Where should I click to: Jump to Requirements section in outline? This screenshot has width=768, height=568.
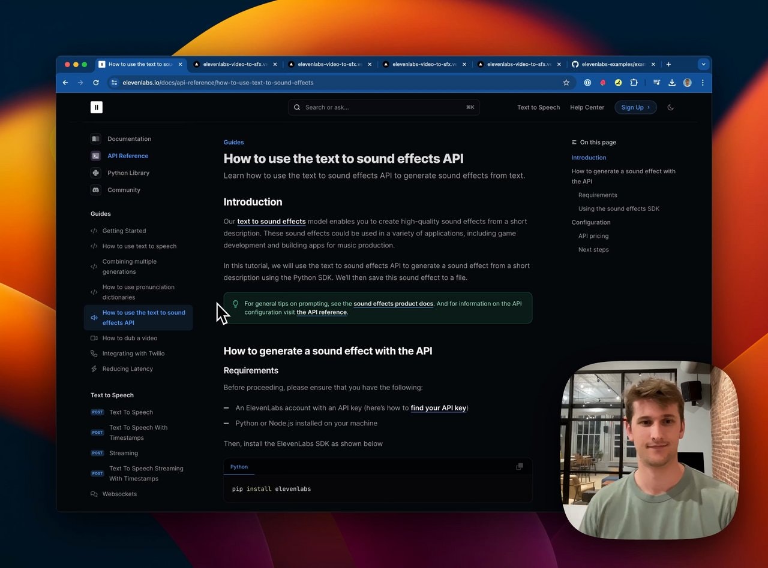(x=598, y=195)
